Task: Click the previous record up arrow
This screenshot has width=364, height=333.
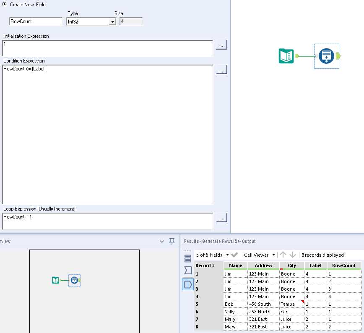Action: tap(283, 255)
